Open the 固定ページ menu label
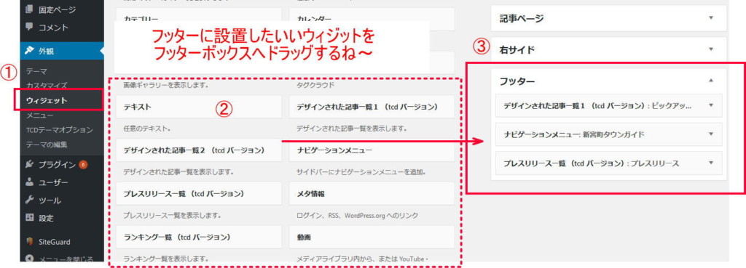Image resolution: width=746 pixels, height=268 pixels. (57, 9)
